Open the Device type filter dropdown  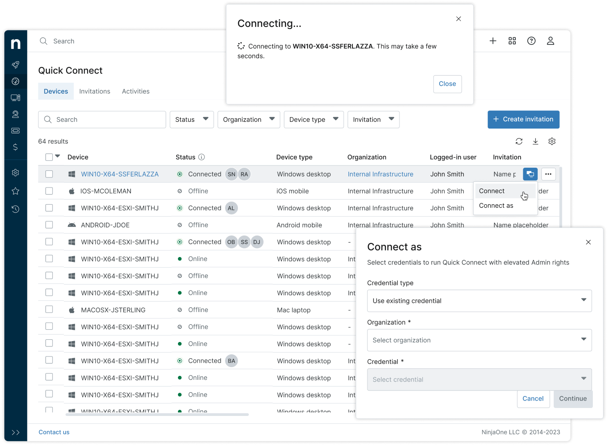[313, 120]
